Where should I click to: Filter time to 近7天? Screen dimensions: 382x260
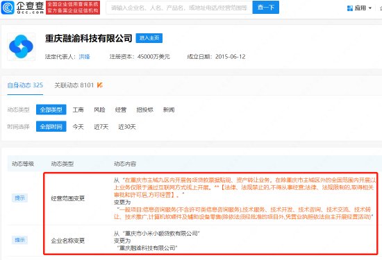pos(101,127)
